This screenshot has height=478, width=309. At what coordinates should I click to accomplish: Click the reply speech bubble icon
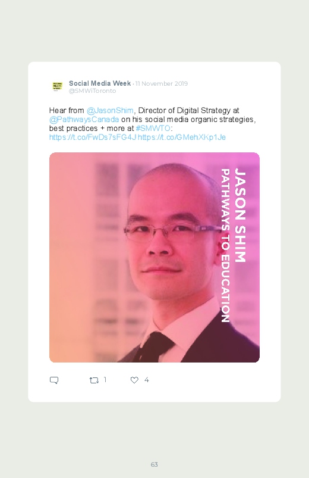point(54,380)
